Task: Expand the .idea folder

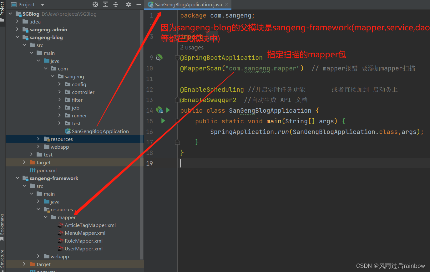Action: [17, 22]
